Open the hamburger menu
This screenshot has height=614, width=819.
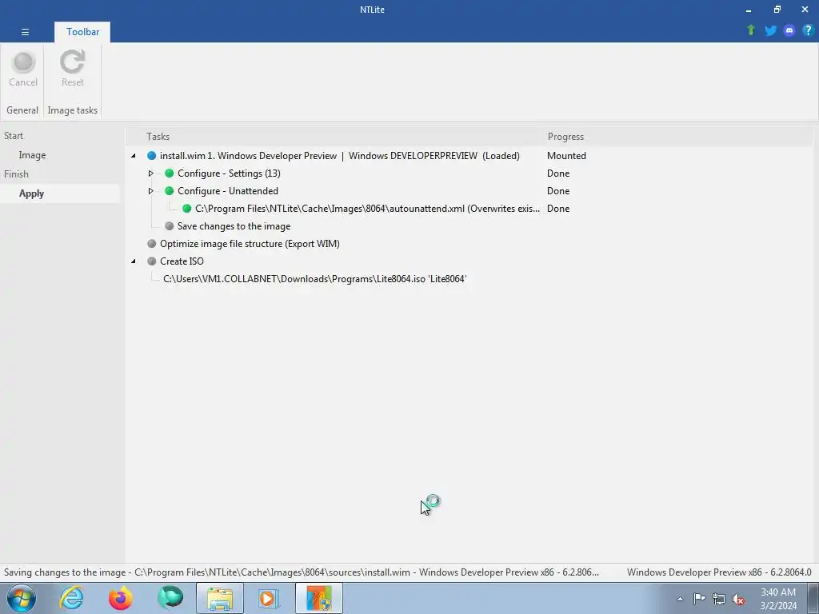[x=25, y=32]
